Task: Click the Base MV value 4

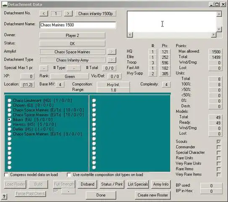Action: coord(60,85)
